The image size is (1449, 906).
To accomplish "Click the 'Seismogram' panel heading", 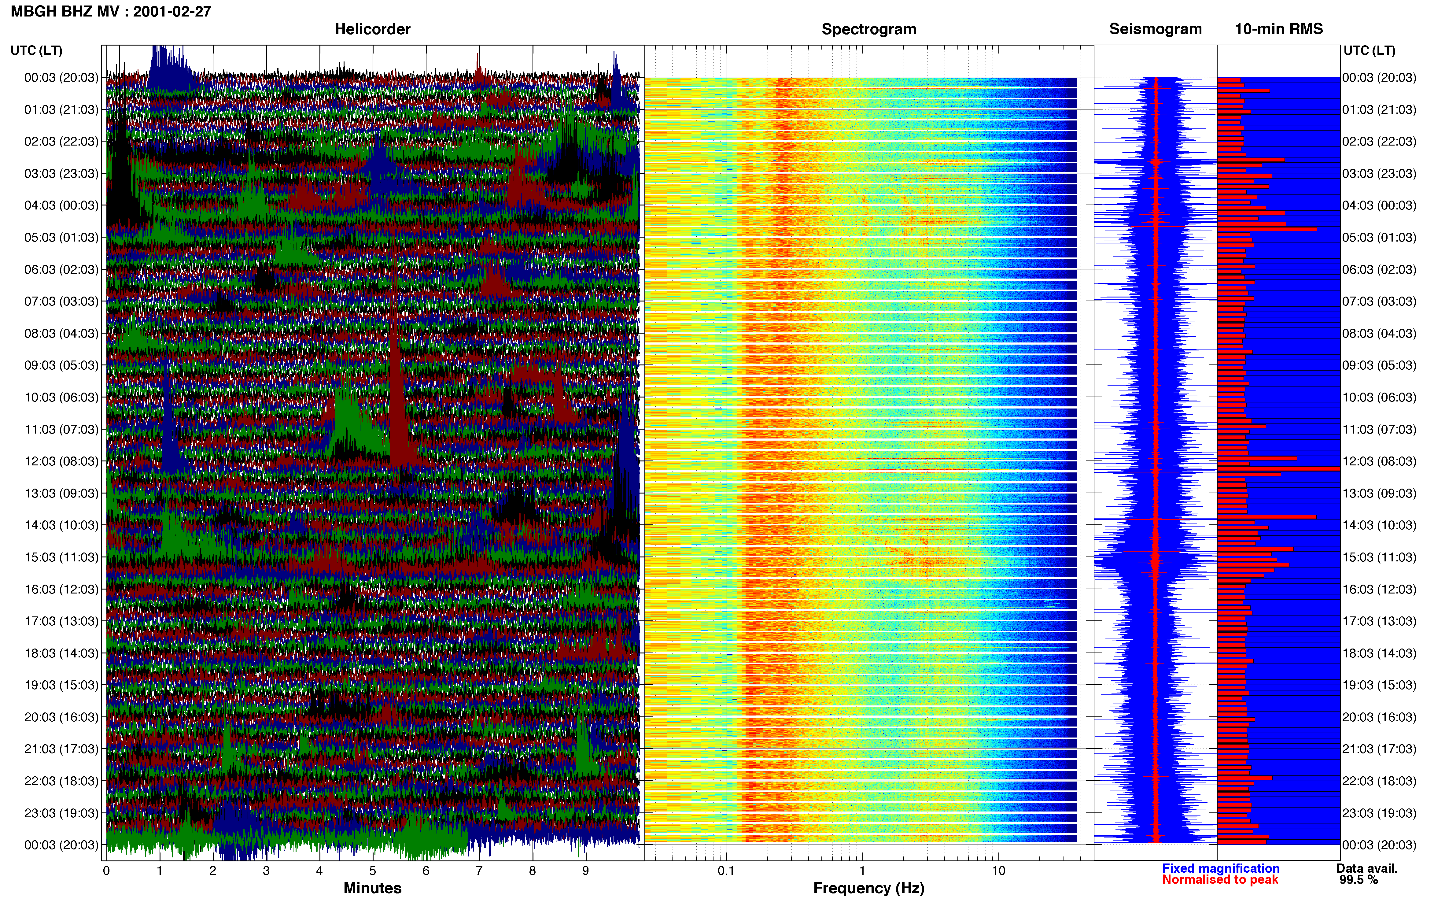I will pyautogui.click(x=1155, y=29).
